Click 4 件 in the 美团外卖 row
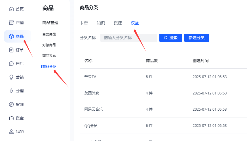 click(149, 93)
